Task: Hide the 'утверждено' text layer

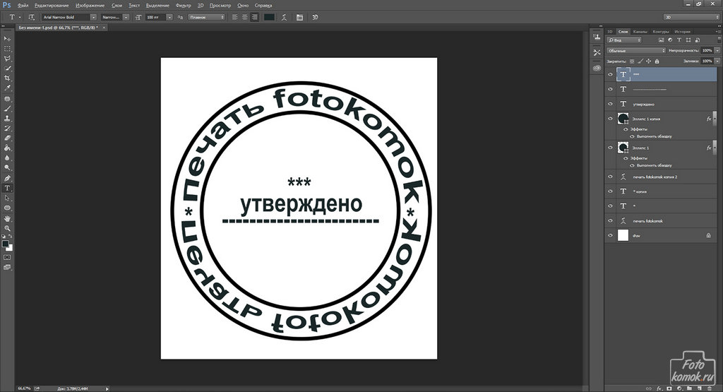Action: pos(611,105)
